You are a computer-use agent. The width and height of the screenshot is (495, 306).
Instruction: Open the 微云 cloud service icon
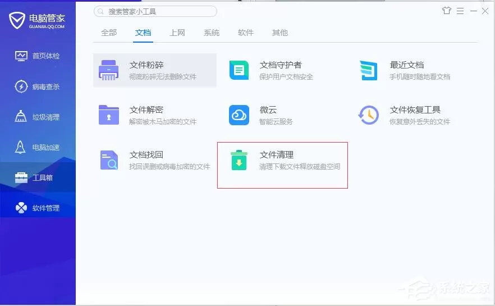pyautogui.click(x=239, y=115)
